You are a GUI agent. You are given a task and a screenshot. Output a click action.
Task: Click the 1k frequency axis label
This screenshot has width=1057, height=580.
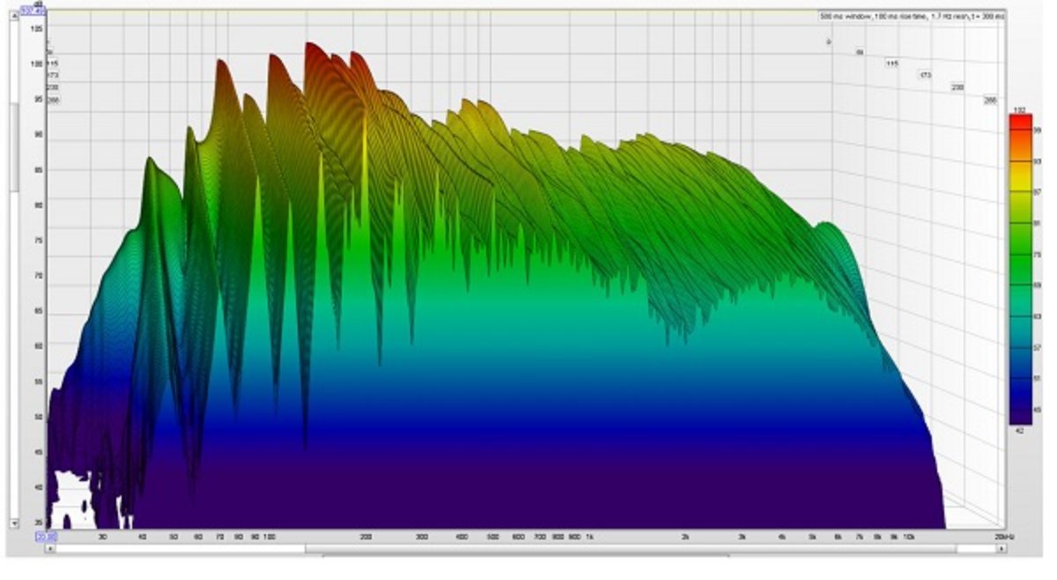point(589,536)
